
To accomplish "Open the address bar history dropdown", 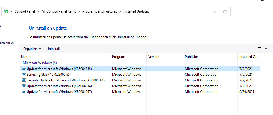I will coord(214,11).
